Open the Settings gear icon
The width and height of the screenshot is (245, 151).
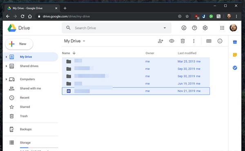click(205, 28)
